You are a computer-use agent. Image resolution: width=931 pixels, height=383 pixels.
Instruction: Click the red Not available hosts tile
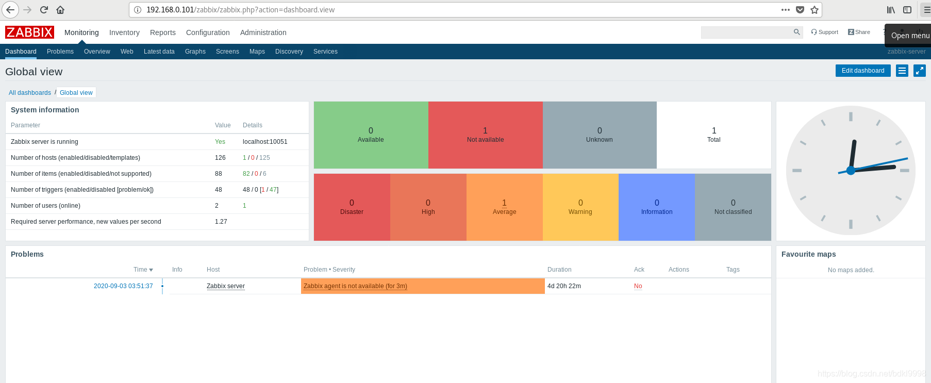pyautogui.click(x=486, y=135)
